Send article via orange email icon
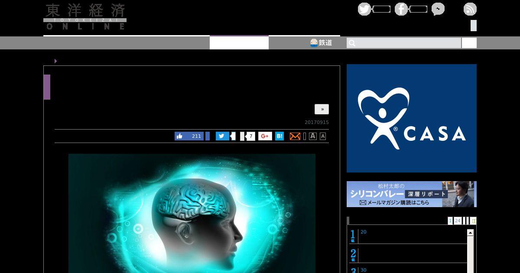This screenshot has height=273, width=520. [x=295, y=136]
